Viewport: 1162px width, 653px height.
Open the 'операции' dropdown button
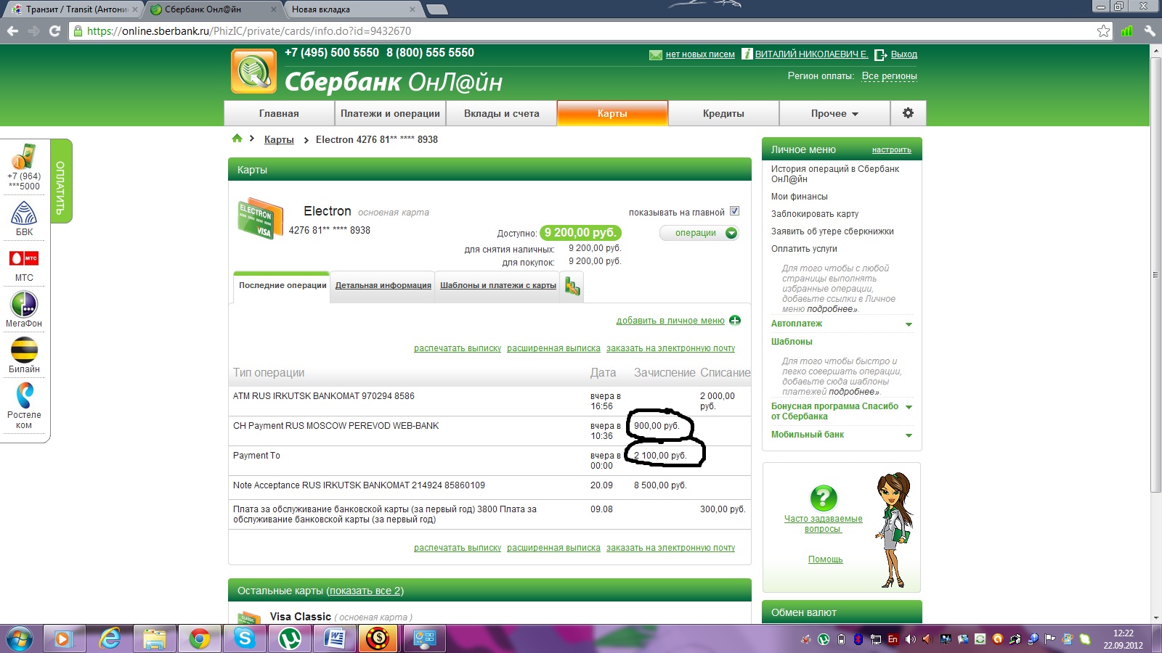coord(699,233)
